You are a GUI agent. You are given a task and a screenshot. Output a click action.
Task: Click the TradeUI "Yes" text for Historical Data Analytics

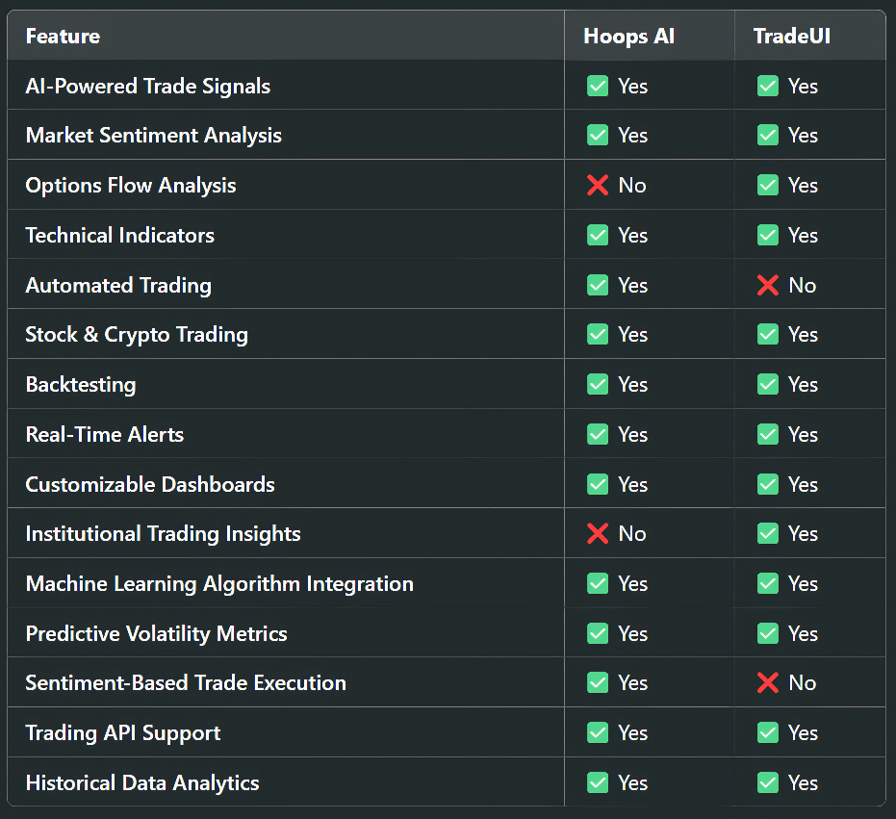(803, 783)
